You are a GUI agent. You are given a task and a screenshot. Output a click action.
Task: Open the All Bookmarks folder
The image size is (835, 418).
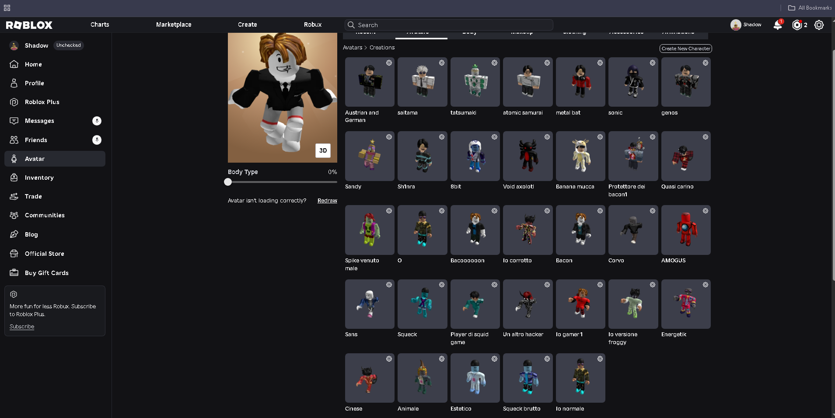pos(810,8)
